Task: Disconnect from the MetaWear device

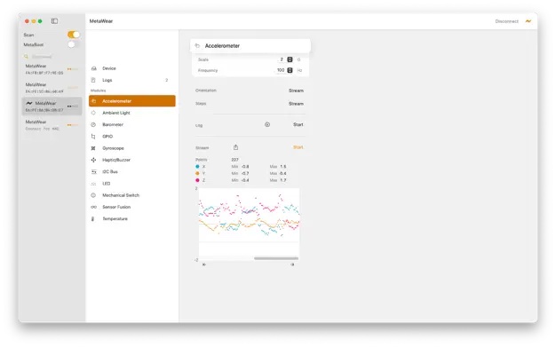Action: (507, 21)
